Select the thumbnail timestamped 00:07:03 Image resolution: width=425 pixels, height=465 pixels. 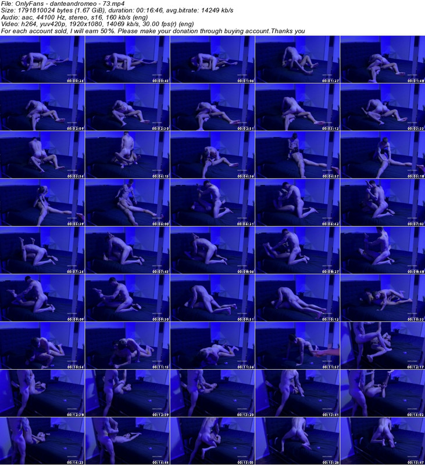[382, 202]
